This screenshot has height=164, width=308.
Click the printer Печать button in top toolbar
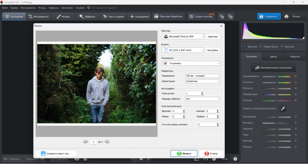tap(293, 17)
